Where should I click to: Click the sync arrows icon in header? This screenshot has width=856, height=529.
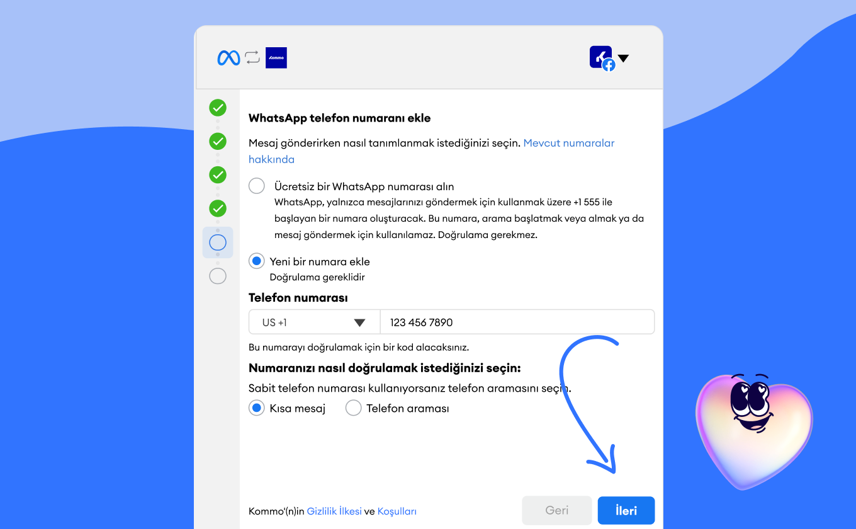[x=252, y=58]
